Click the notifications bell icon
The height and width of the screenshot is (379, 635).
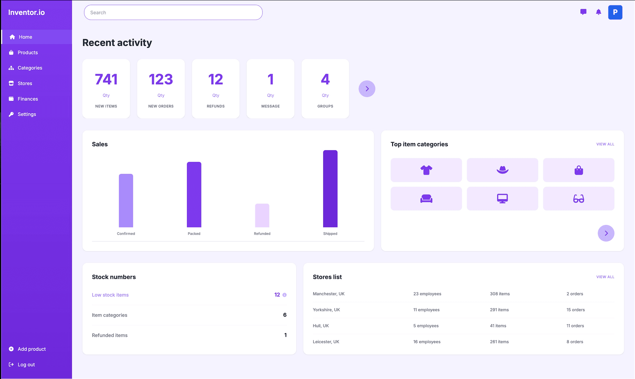point(598,12)
